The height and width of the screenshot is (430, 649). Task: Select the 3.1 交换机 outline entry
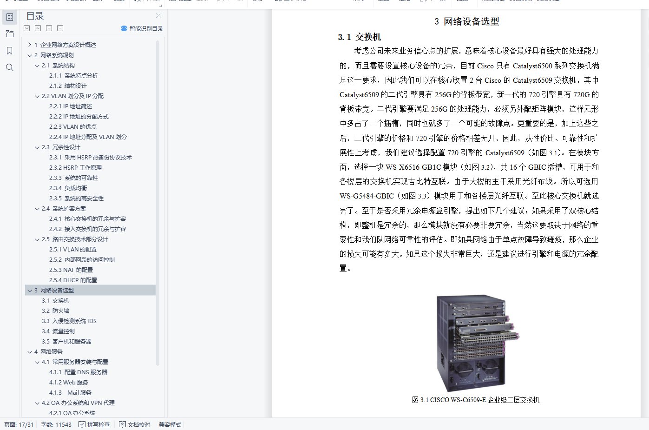pos(55,301)
